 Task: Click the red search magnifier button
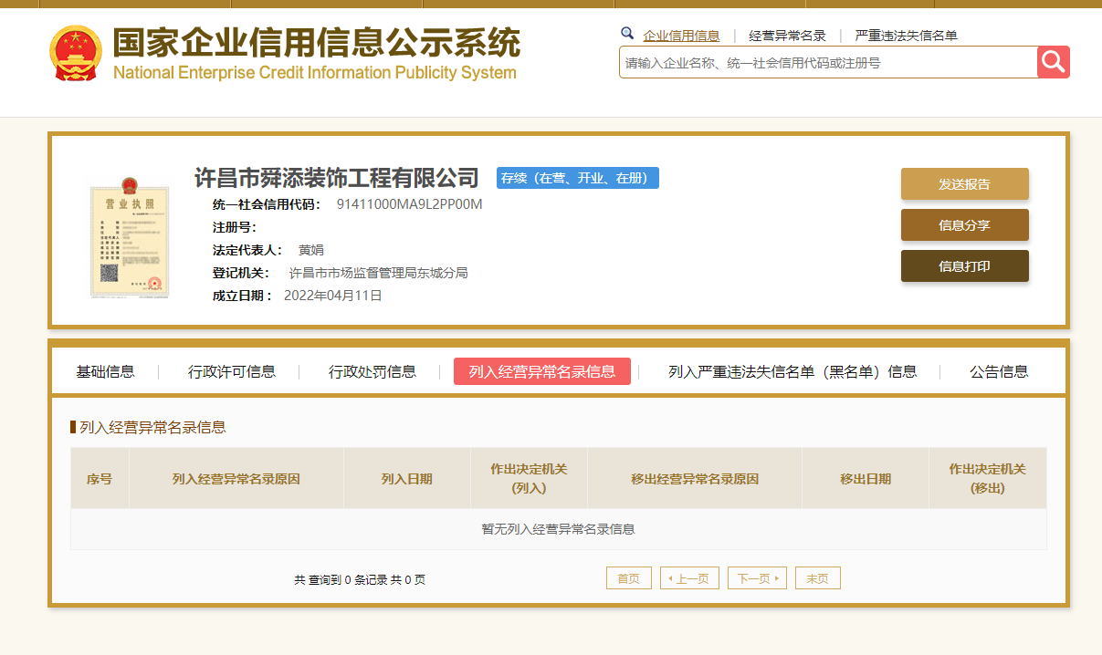pos(1053,62)
